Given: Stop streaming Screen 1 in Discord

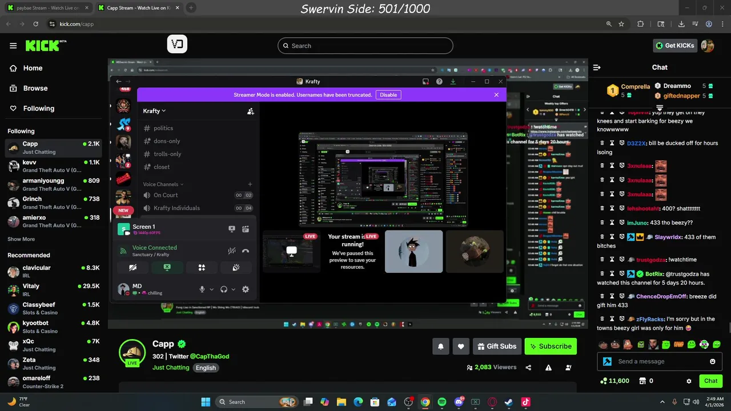Looking at the screenshot, I should point(232,229).
